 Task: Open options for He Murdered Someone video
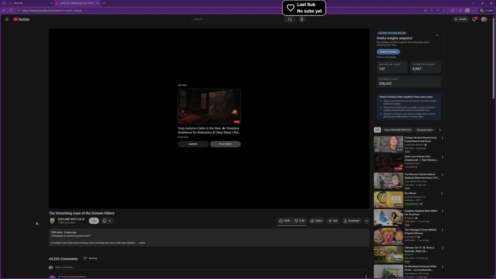443,267
